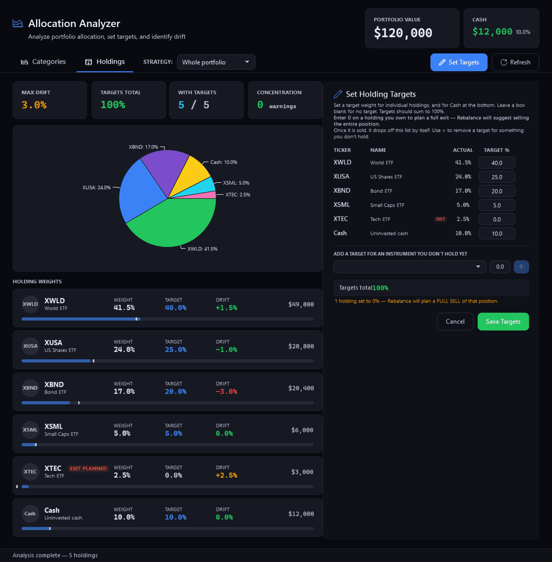
Task: Focus the XBND target percent field
Action: click(497, 191)
